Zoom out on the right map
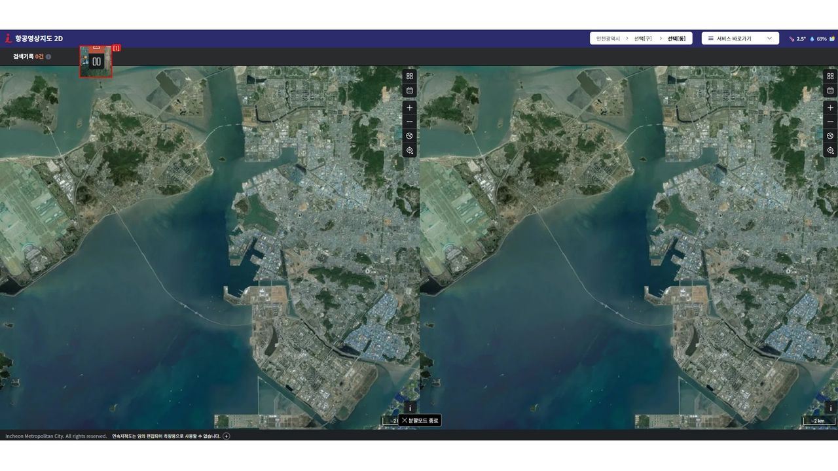838x471 pixels. click(830, 122)
